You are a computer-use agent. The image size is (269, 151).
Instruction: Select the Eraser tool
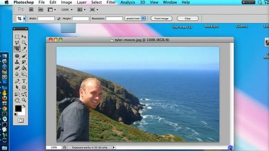pos(17,68)
